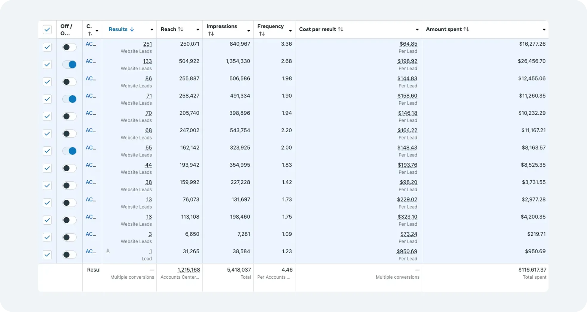Click total reach 1,215,168 in footer

[189, 270]
